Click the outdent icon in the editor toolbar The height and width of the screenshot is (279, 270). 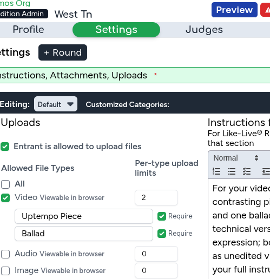pos(266,171)
